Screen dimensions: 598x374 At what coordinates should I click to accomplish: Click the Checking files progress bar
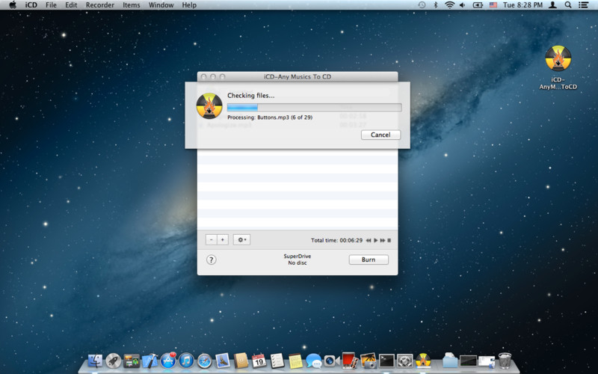314,107
